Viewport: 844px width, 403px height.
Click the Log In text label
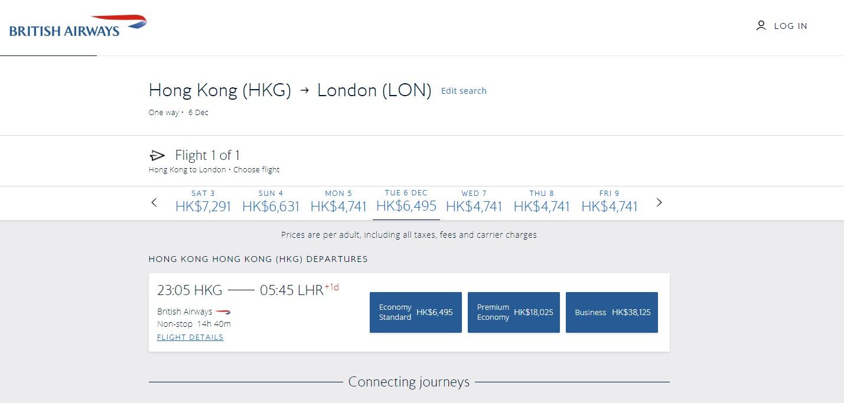[790, 26]
